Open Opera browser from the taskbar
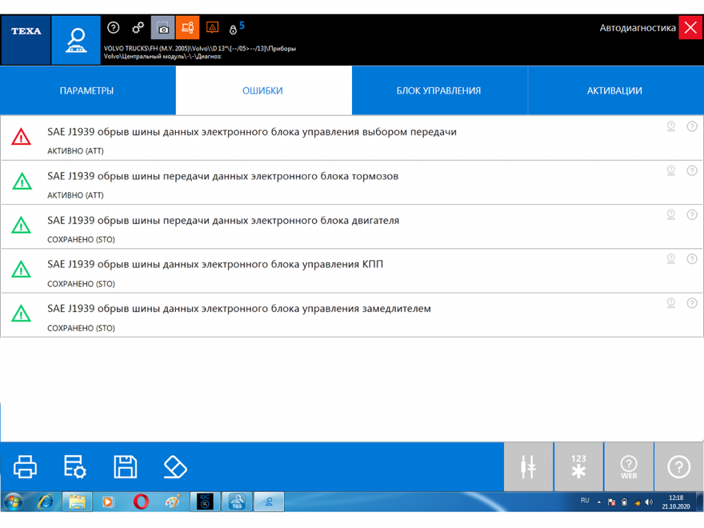This screenshot has height=528, width=704. (140, 502)
